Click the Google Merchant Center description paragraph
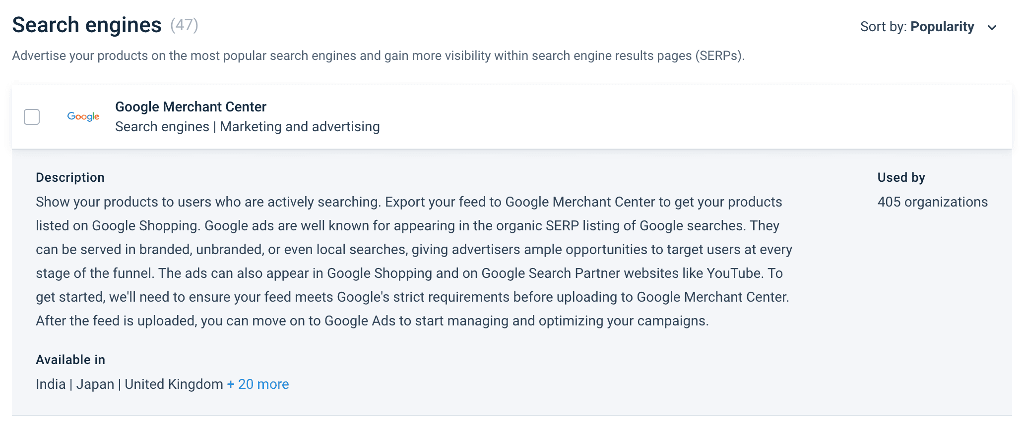1024x424 pixels. click(413, 262)
